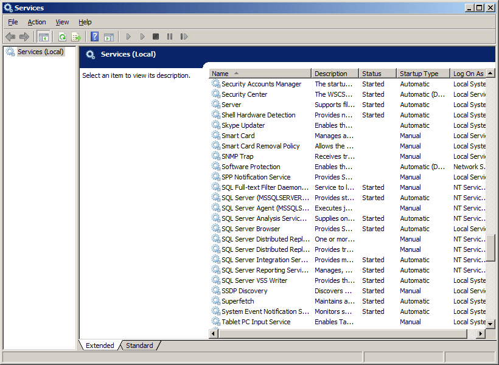Select SQL Server Reporting Services row
Viewport: 499px width, 365px height.
[349, 270]
